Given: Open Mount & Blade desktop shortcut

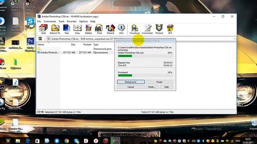Looking at the screenshot, I should (x=30, y=6).
